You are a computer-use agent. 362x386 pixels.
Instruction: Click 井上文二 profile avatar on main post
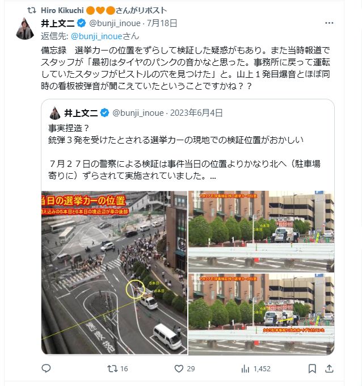[x=25, y=28]
